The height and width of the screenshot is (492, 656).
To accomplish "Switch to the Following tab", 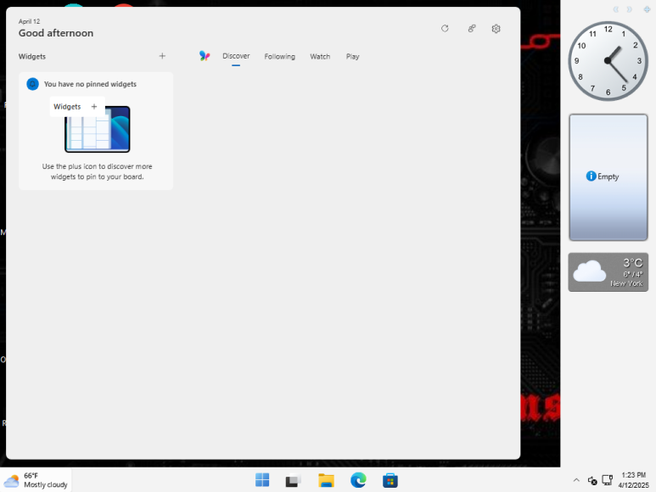I will click(x=279, y=57).
